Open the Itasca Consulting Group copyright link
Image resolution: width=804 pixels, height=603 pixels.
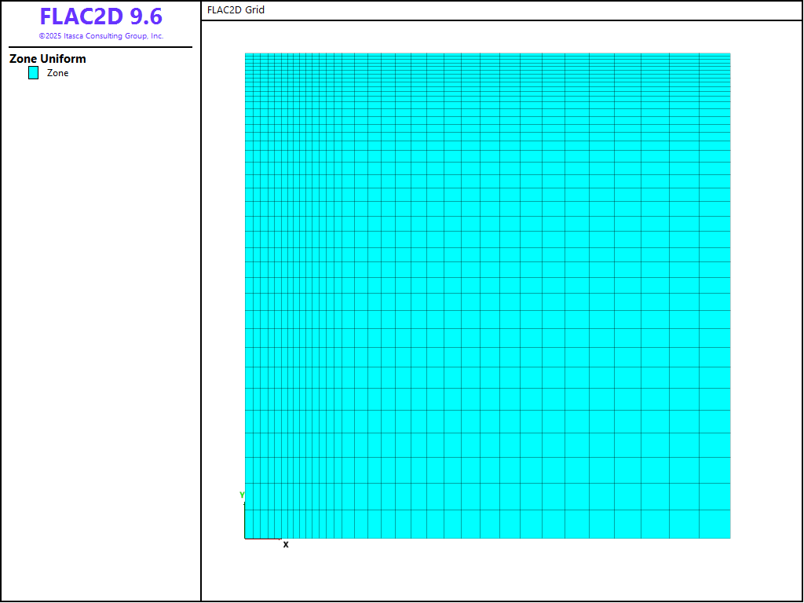click(100, 36)
